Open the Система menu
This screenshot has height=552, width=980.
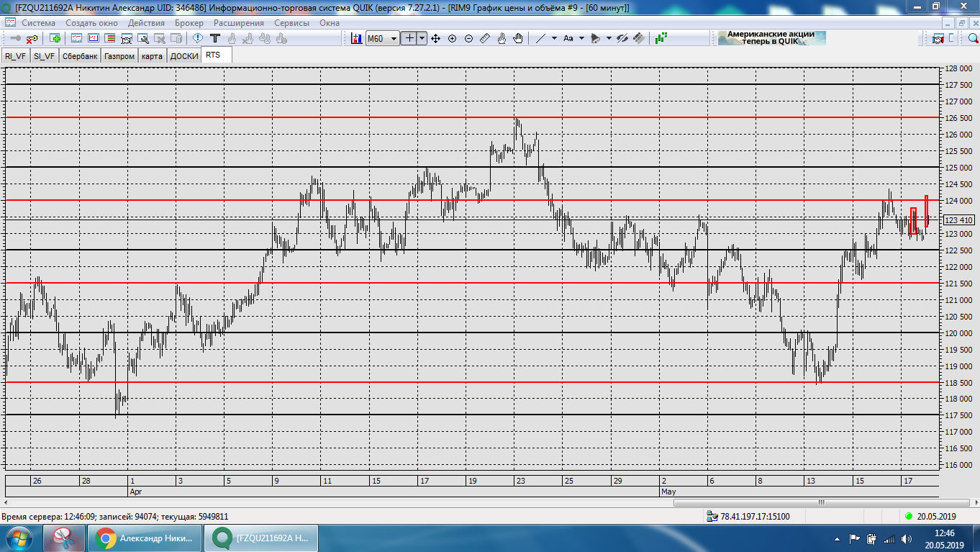click(38, 23)
